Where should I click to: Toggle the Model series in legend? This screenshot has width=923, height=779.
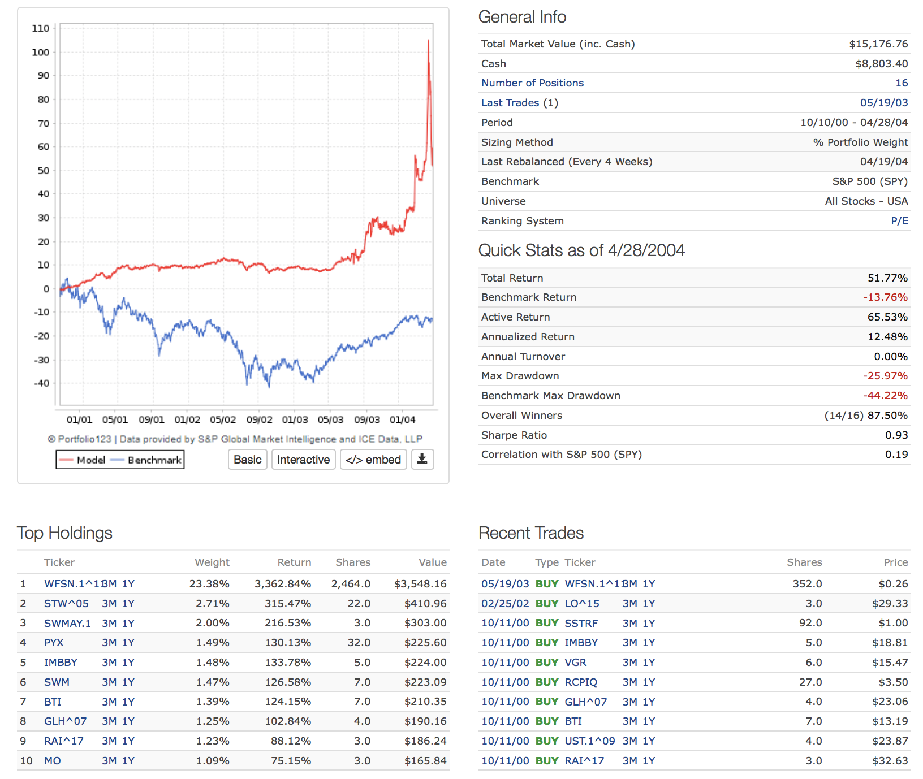pos(83,460)
